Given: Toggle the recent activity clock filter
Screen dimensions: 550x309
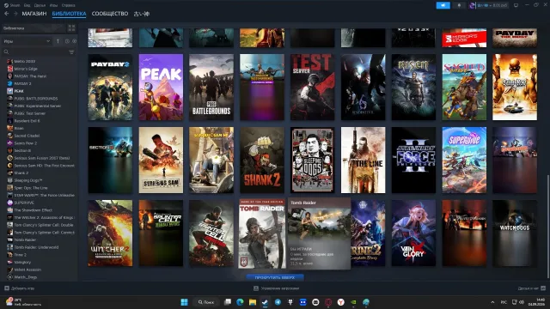Looking at the screenshot, I should pos(67,41).
